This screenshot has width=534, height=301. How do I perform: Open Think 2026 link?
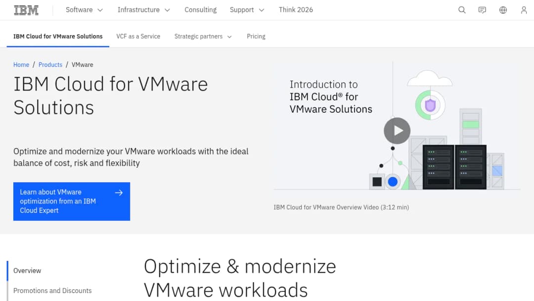click(x=296, y=10)
